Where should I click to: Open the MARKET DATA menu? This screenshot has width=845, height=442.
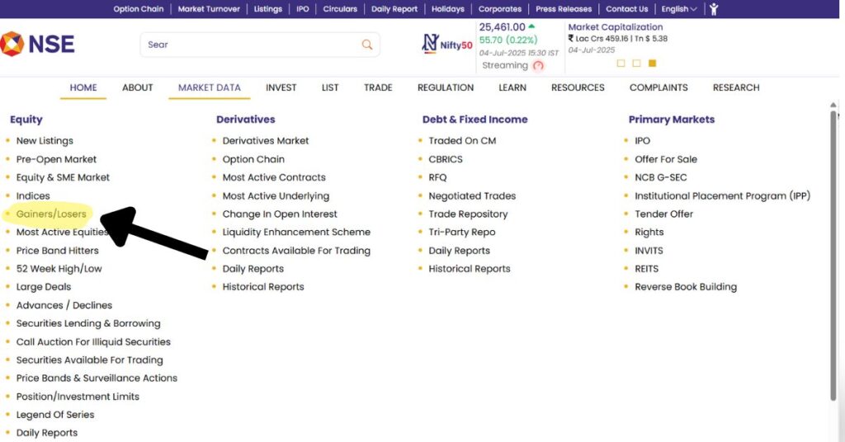(x=209, y=87)
